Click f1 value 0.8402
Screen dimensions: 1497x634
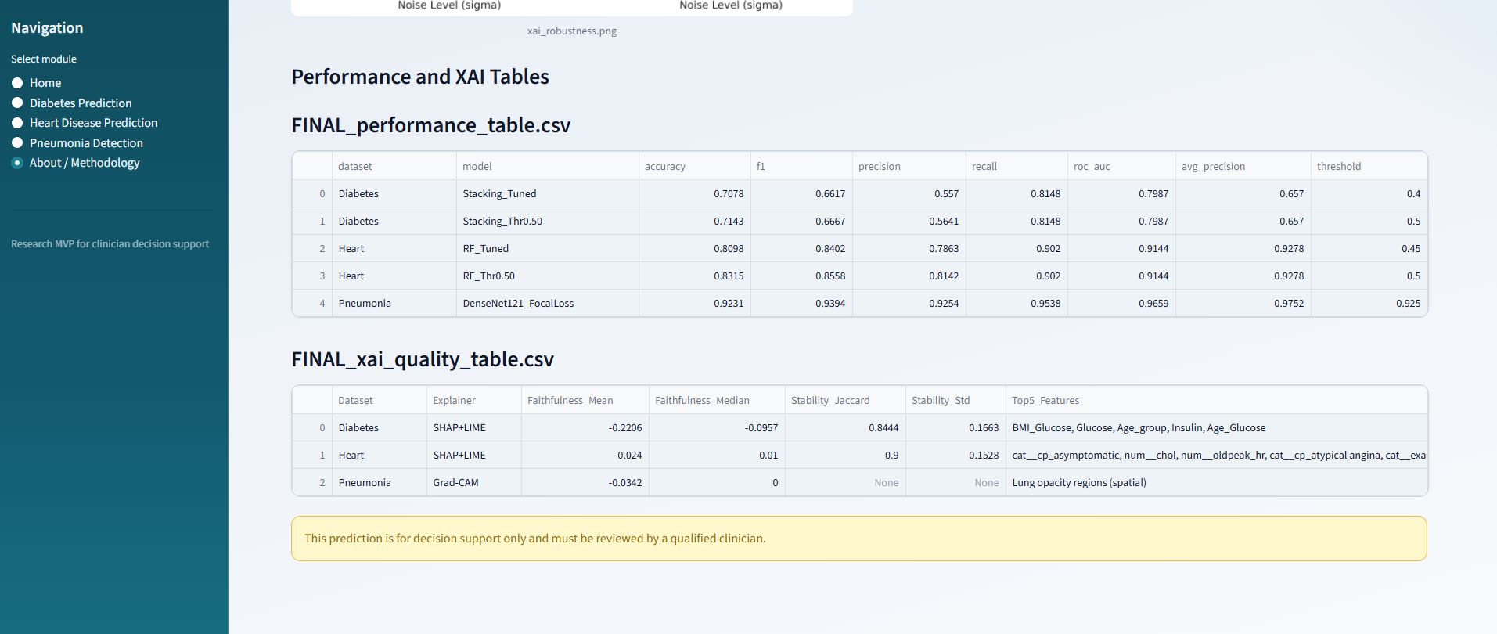pyautogui.click(x=801, y=248)
